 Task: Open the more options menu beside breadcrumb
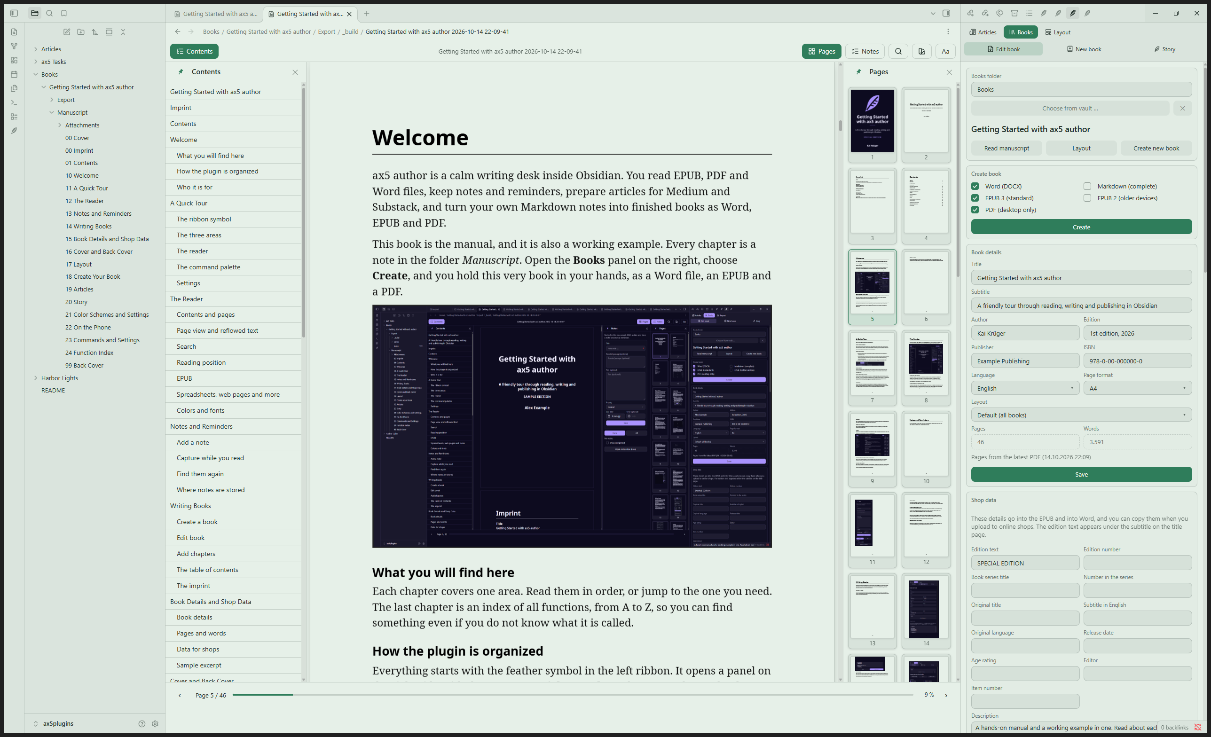click(948, 31)
